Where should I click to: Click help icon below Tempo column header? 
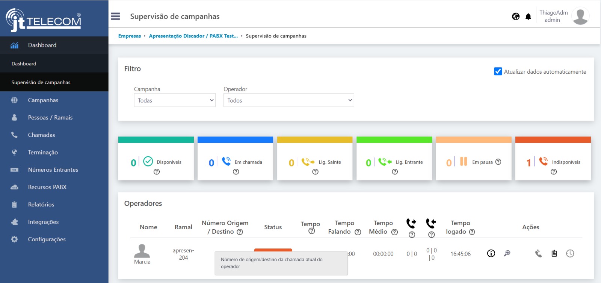[311, 231]
